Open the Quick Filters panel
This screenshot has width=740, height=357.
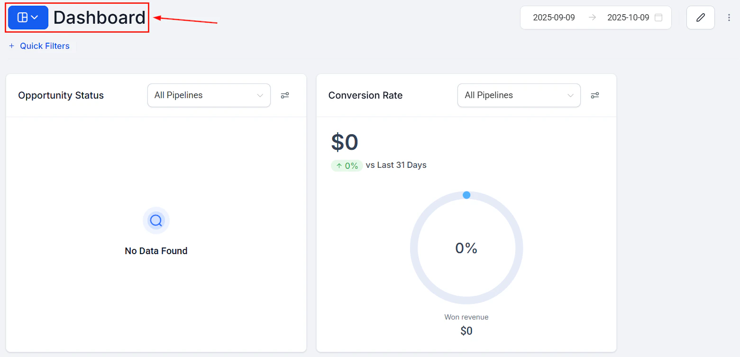pyautogui.click(x=45, y=46)
